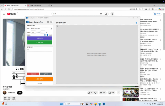
Task: Open the YouTube hamburger guide menu
Action: point(4,14)
